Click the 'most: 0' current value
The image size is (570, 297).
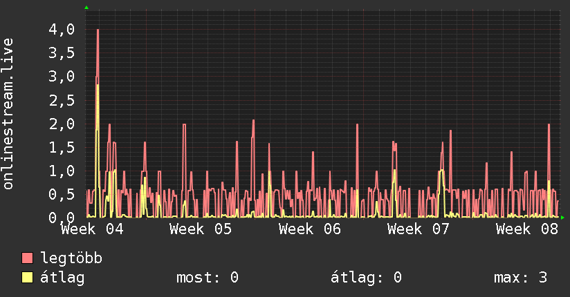click(x=208, y=278)
